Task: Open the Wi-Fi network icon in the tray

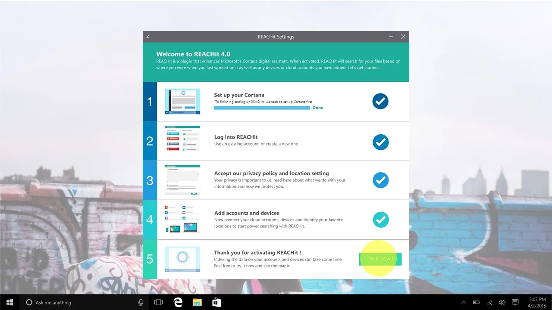Action: [x=490, y=302]
